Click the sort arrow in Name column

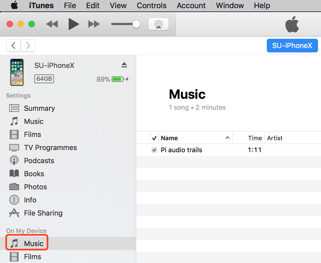pos(228,138)
